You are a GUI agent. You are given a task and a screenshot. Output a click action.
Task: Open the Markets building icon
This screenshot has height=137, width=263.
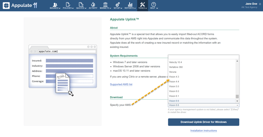106,5
